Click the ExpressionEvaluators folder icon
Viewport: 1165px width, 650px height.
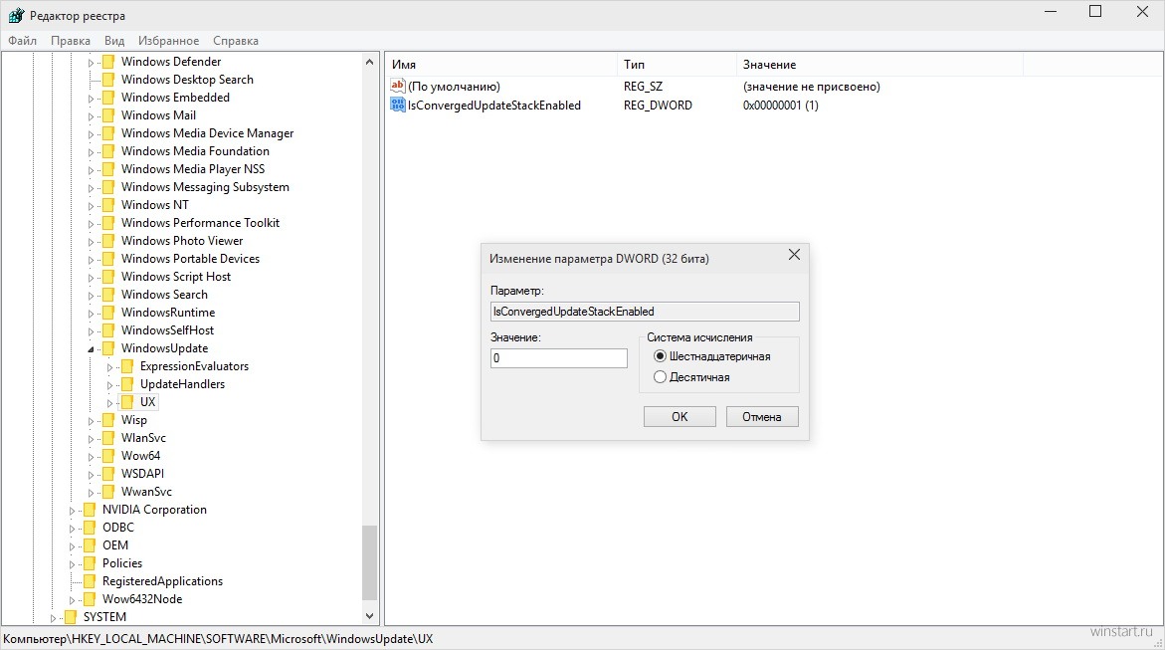point(127,366)
